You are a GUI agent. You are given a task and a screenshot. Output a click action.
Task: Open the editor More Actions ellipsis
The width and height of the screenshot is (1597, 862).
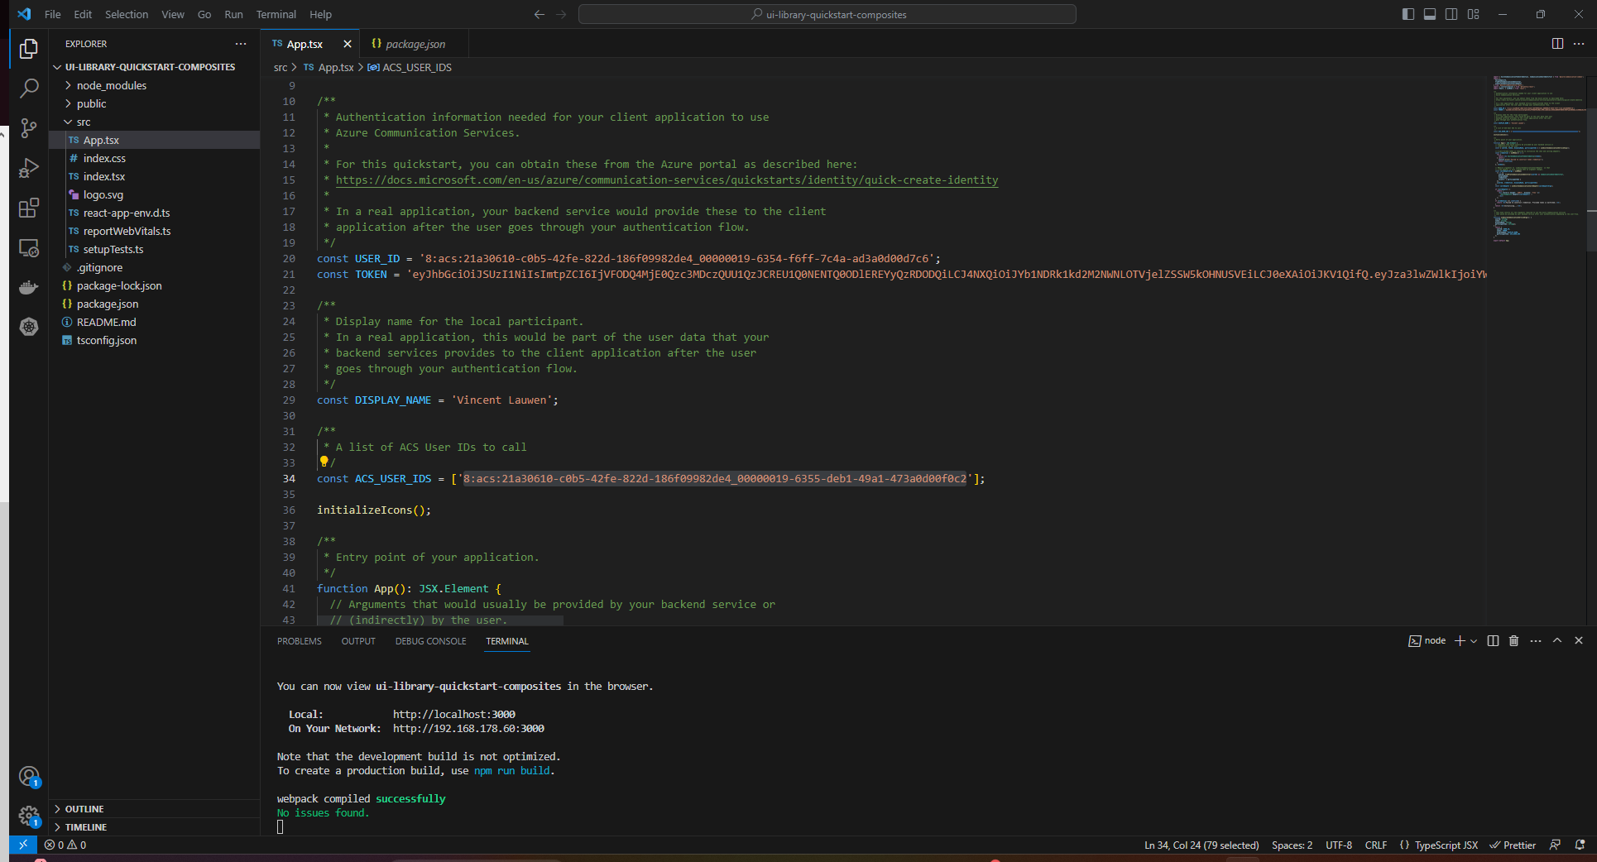pos(1579,44)
